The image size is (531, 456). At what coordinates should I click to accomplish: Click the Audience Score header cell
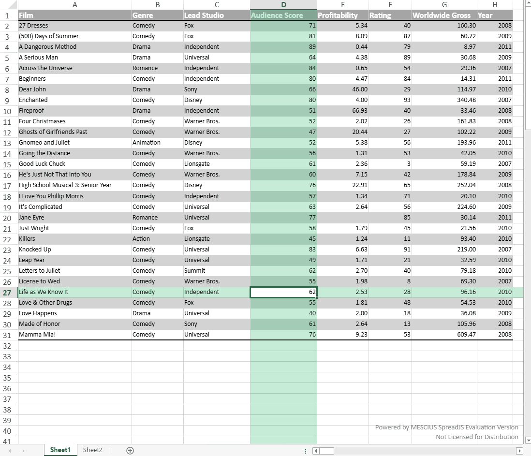pyautogui.click(x=283, y=15)
